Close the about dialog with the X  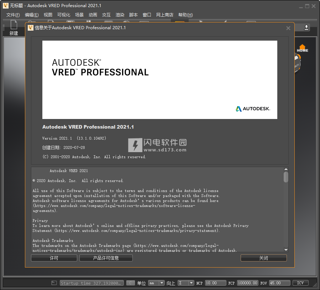point(288,28)
